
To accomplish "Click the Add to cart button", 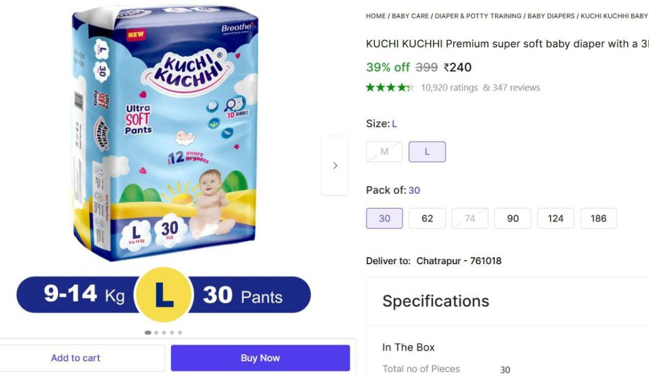I will point(76,358).
